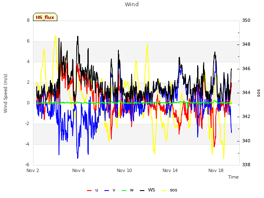Toggle the sos series legend entry

[170, 190]
